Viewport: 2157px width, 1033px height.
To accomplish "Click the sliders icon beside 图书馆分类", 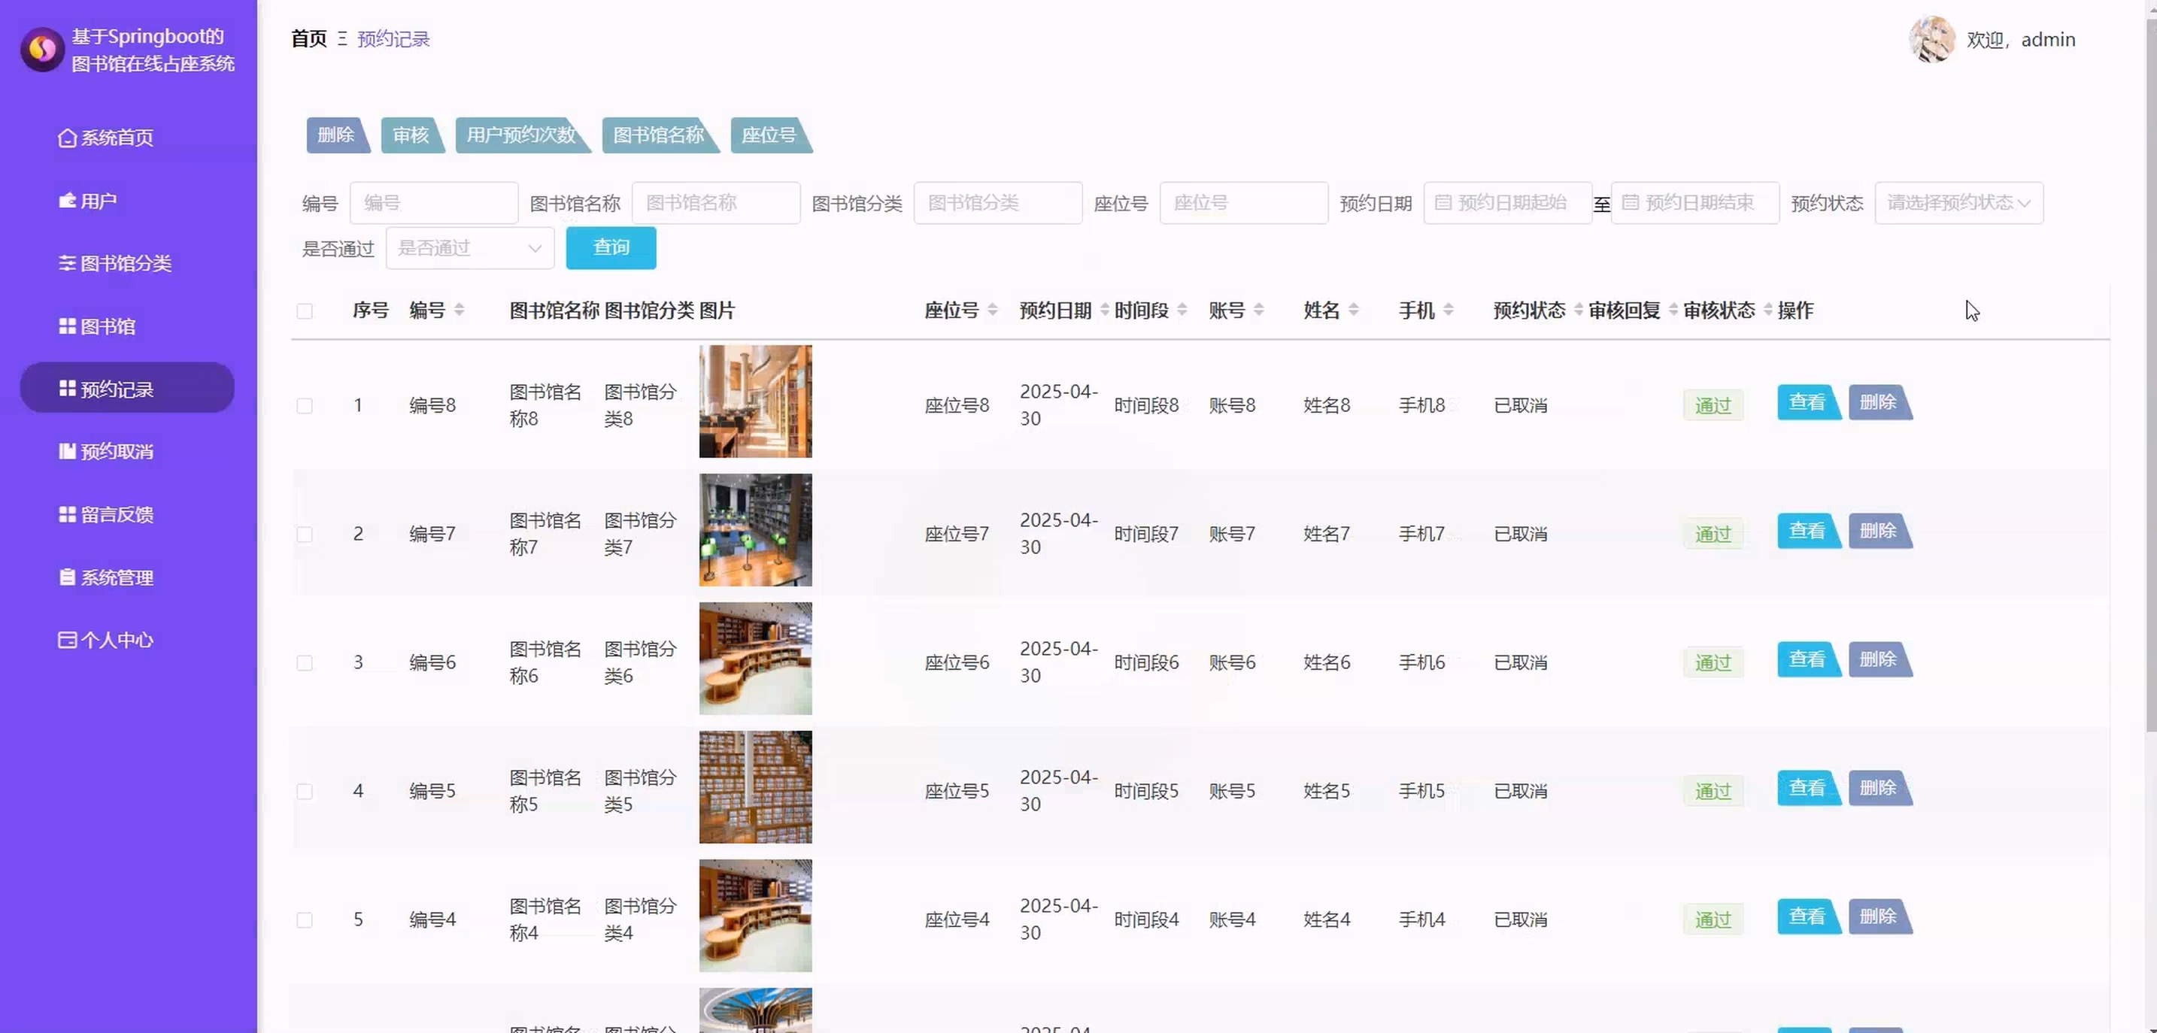I will coord(67,263).
